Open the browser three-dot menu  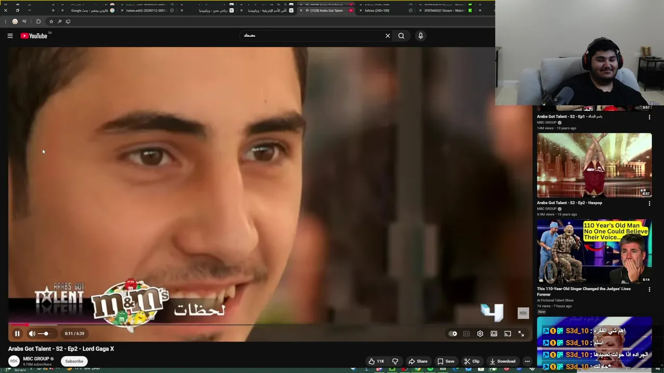[x=5, y=21]
